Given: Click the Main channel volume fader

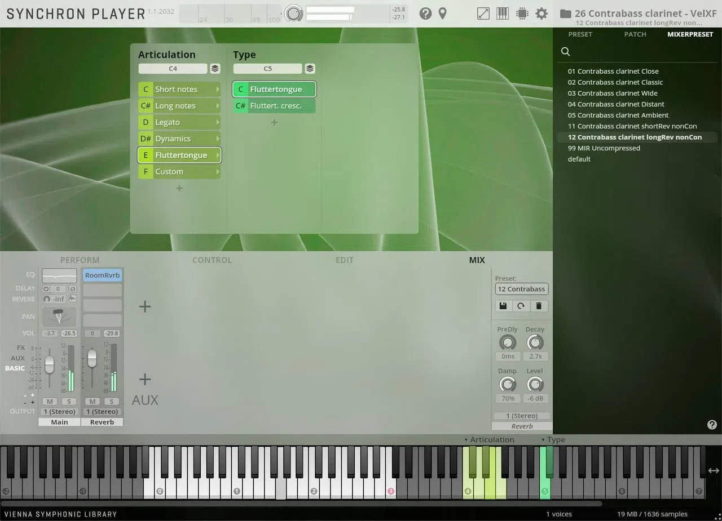Looking at the screenshot, I should pyautogui.click(x=50, y=364).
